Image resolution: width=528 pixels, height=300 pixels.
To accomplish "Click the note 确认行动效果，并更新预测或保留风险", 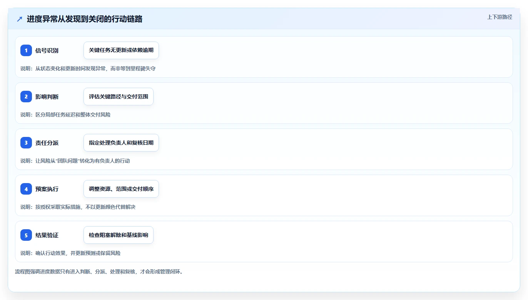I will pyautogui.click(x=70, y=253).
